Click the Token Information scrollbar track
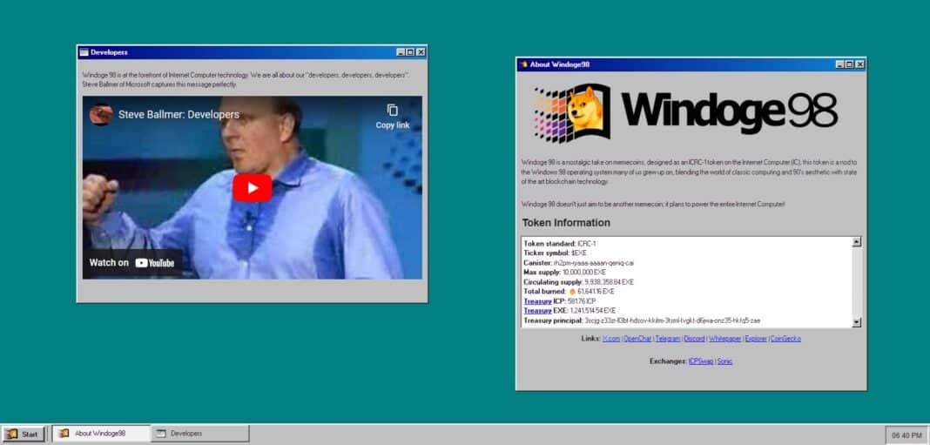 857,282
